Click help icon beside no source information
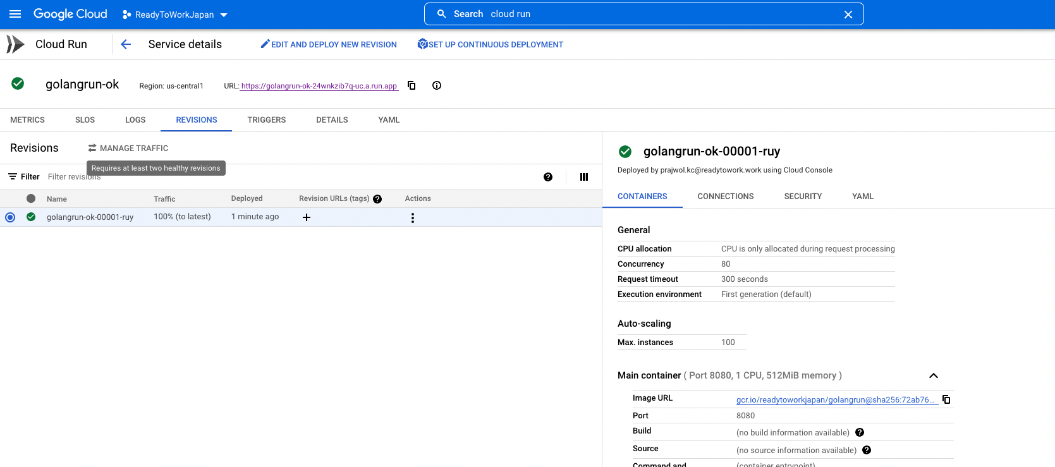 [x=867, y=450]
